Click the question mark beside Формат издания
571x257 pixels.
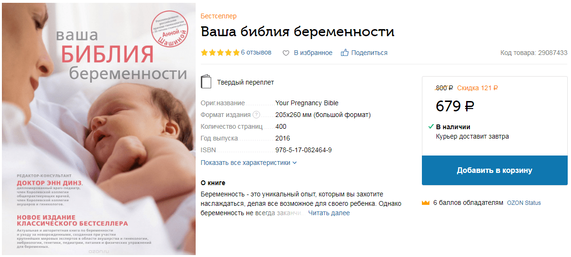point(256,115)
